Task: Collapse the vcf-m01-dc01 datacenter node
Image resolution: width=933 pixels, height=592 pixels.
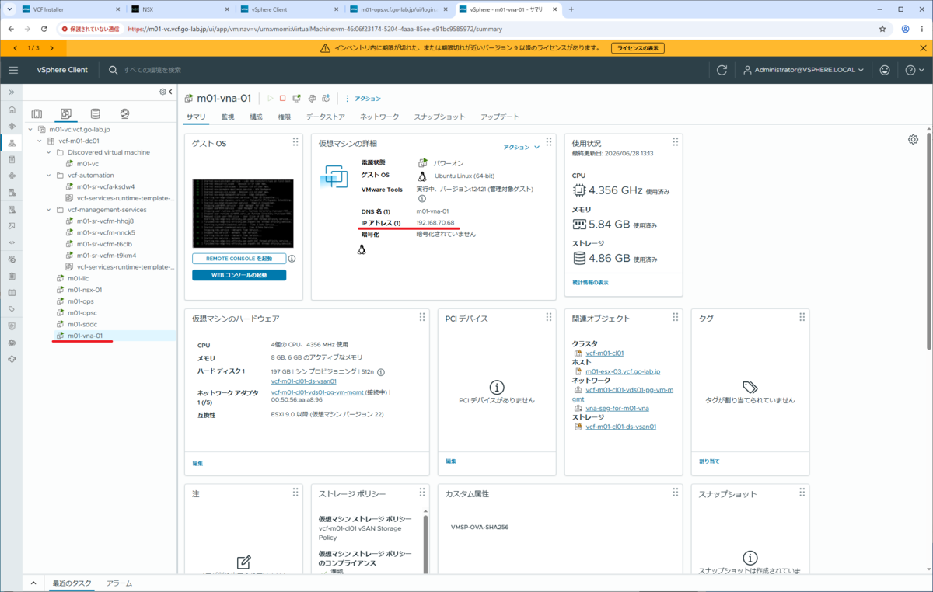Action: click(x=39, y=141)
